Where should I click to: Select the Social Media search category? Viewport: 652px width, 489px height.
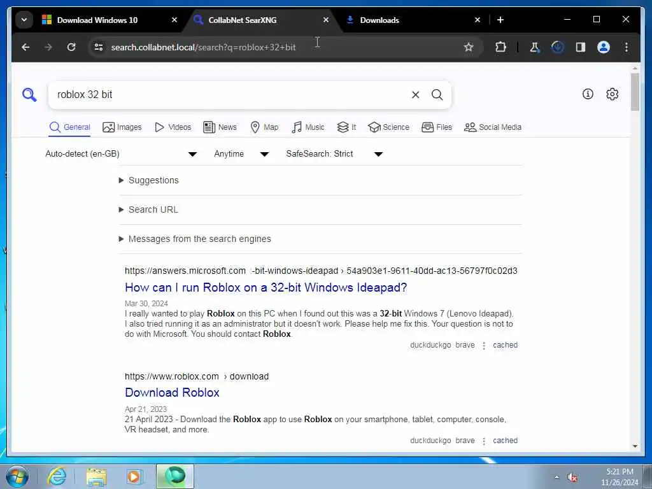point(492,127)
